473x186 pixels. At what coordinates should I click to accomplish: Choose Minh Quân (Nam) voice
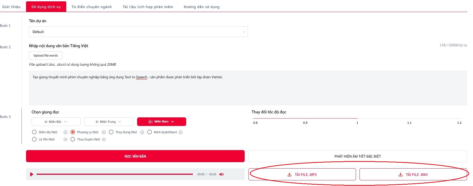click(149, 132)
